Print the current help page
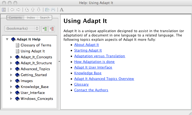This screenshot has height=115, width=192. 53,10
